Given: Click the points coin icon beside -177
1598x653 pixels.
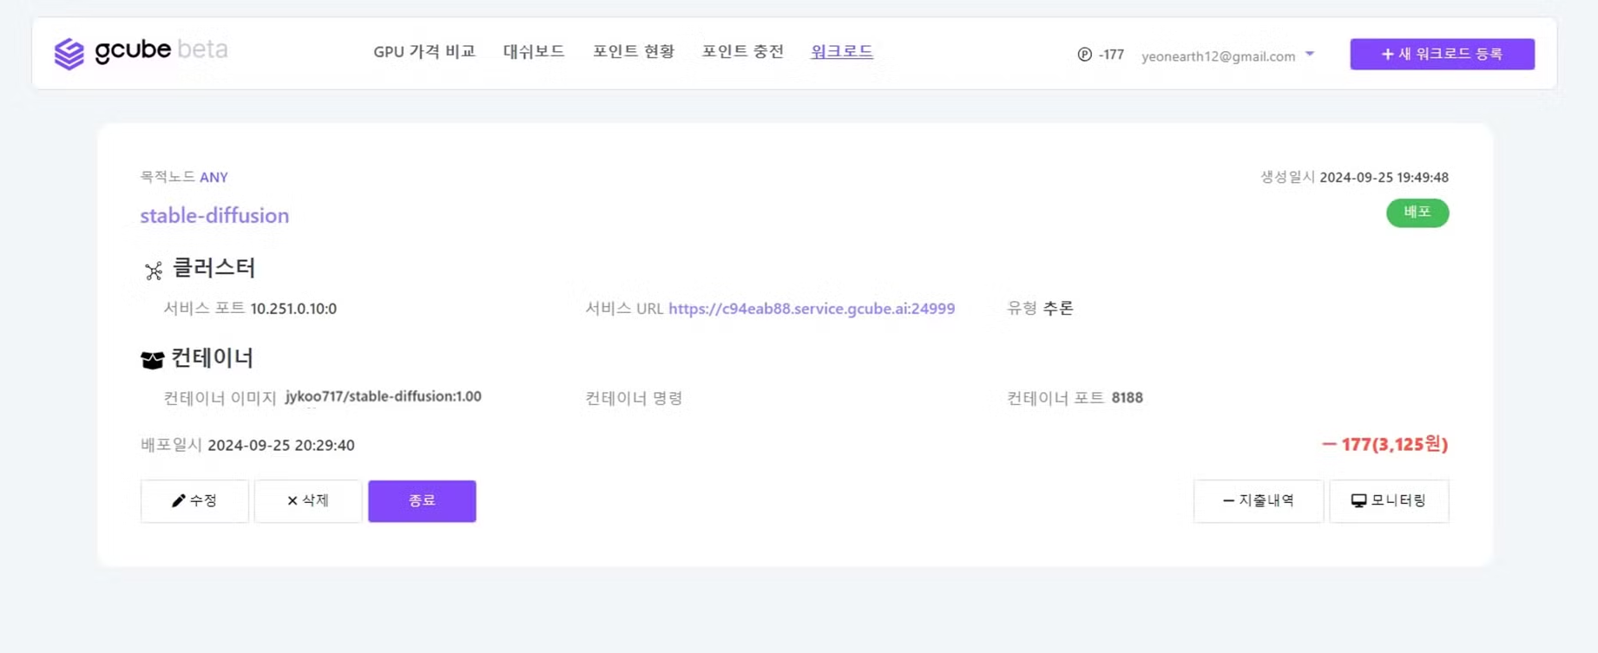Looking at the screenshot, I should [1084, 55].
